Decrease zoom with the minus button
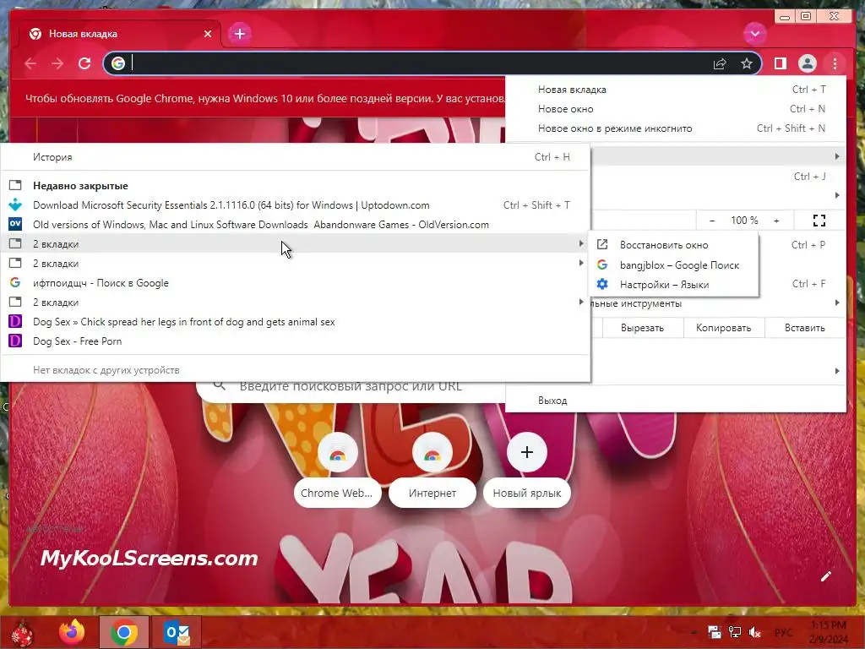The width and height of the screenshot is (865, 649). pyautogui.click(x=712, y=221)
